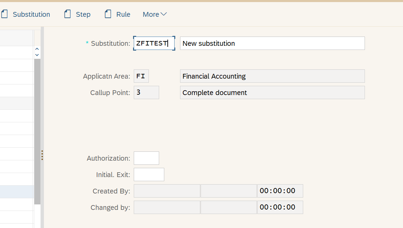The height and width of the screenshot is (228, 403).
Task: Click the down chevron in the left sidebar
Action: [x=37, y=54]
